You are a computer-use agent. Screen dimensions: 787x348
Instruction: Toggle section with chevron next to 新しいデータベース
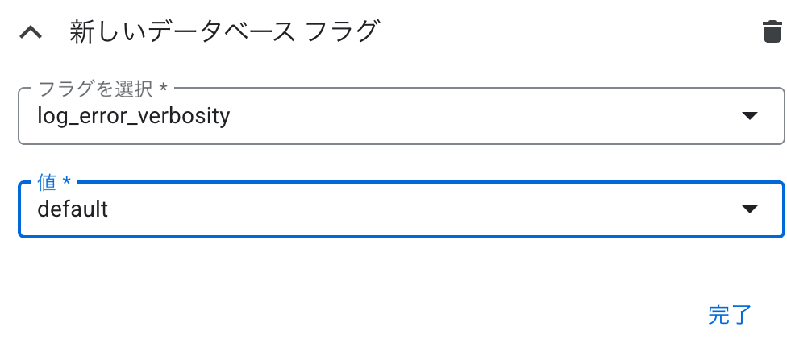click(31, 32)
